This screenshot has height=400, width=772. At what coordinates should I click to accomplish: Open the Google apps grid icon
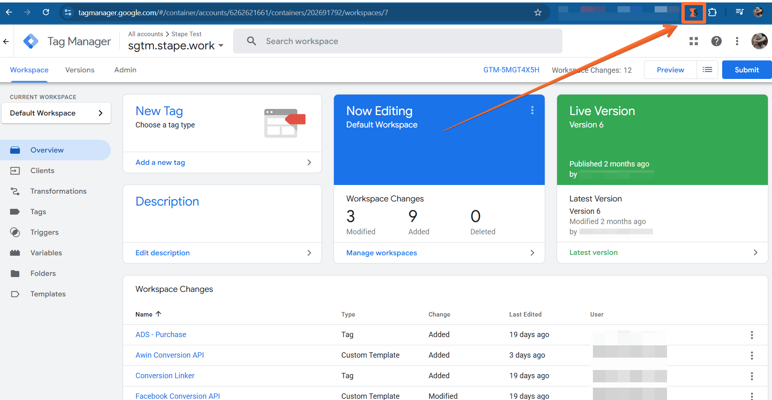(x=694, y=41)
